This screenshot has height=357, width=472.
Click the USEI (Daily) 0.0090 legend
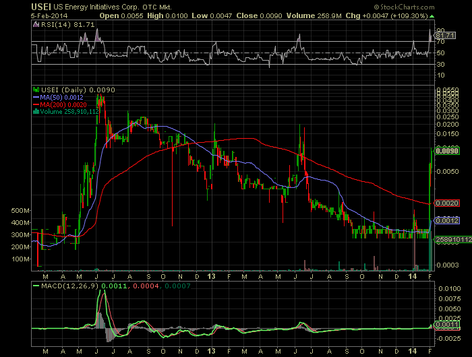(78, 90)
